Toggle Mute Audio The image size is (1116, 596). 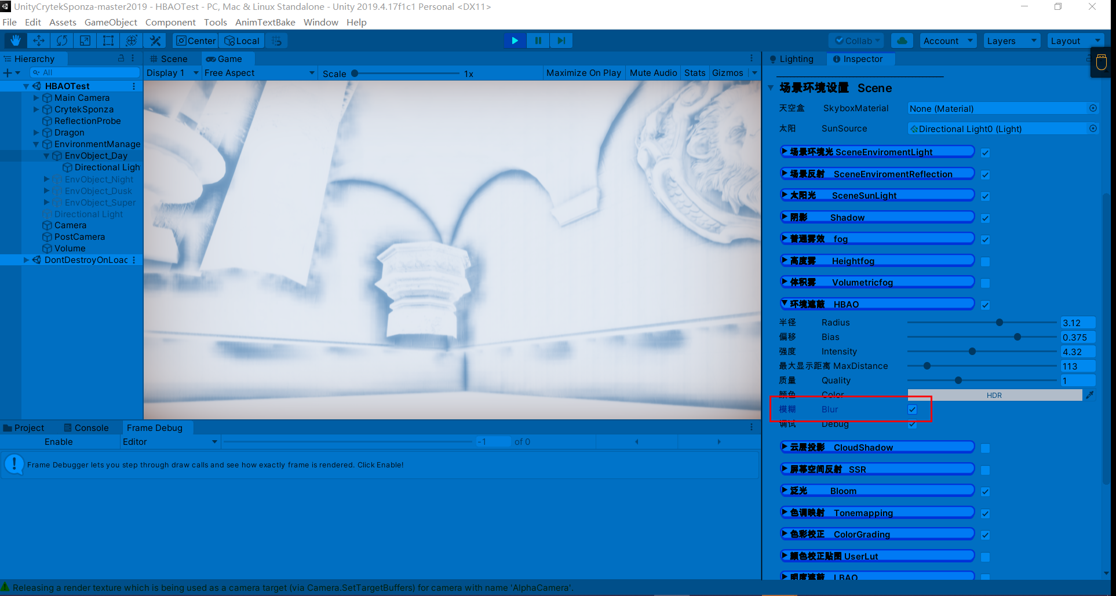pos(653,73)
